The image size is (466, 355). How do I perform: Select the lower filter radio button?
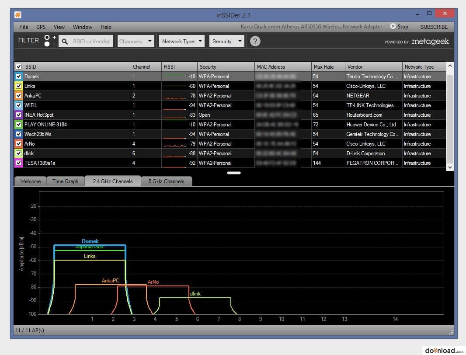click(x=47, y=44)
